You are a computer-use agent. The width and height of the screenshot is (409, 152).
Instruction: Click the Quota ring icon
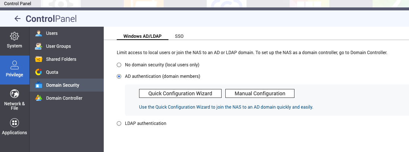tap(39, 72)
